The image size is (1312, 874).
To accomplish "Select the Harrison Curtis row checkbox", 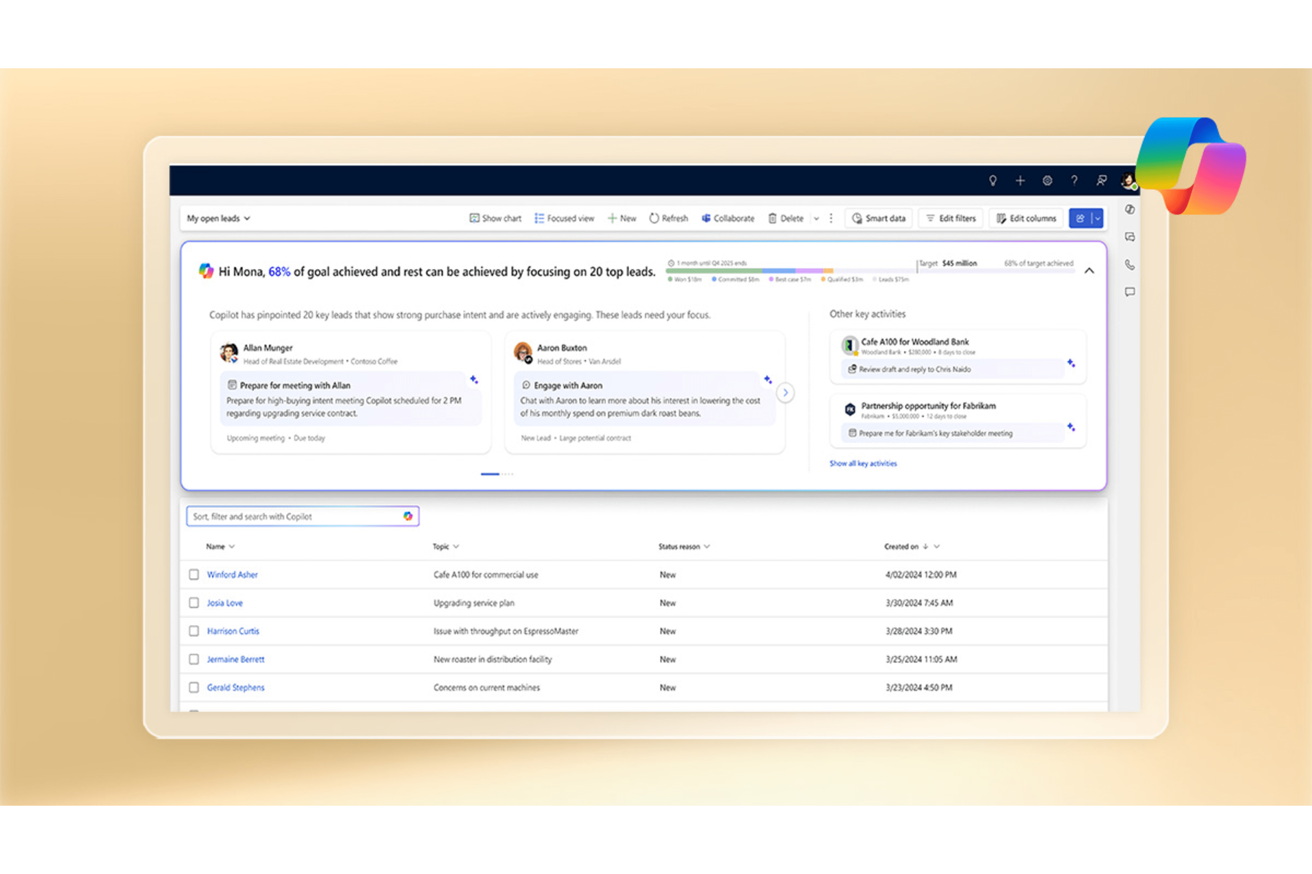I will [194, 632].
